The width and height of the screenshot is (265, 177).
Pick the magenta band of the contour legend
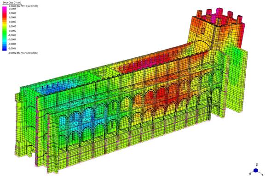coord(5,9)
